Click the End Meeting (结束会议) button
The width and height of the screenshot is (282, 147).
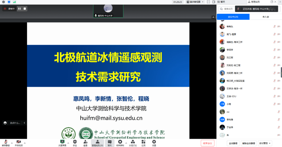point(208,143)
